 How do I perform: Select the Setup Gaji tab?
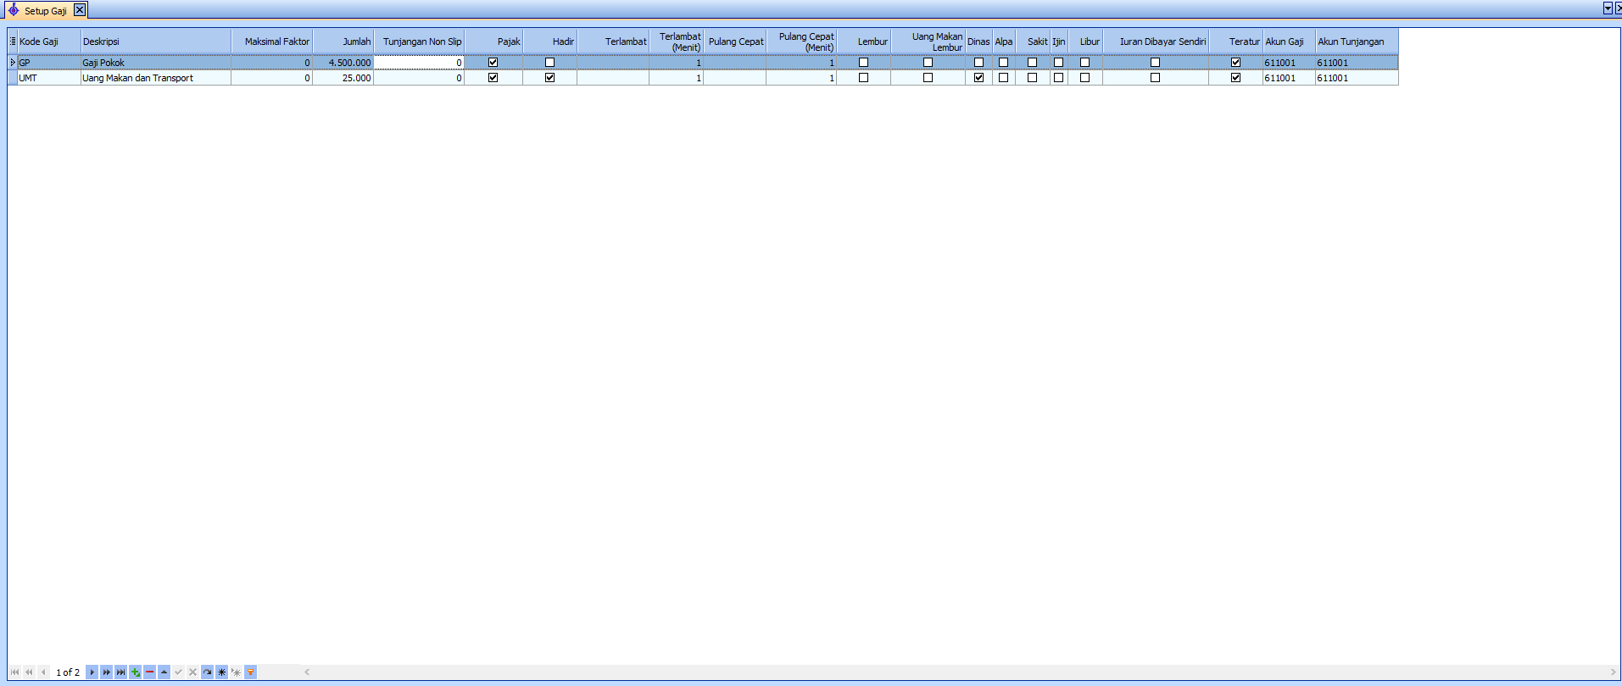(x=46, y=10)
